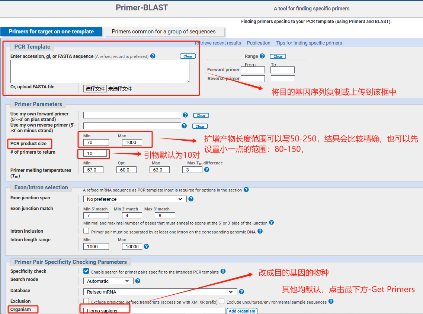Add another organism button
This screenshot has height=314, width=423.
point(242,311)
